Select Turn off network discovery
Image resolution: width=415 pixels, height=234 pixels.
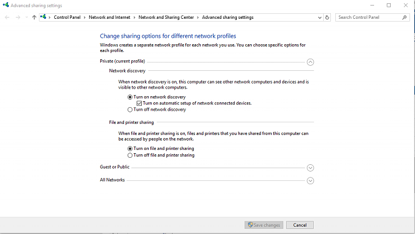click(x=130, y=110)
